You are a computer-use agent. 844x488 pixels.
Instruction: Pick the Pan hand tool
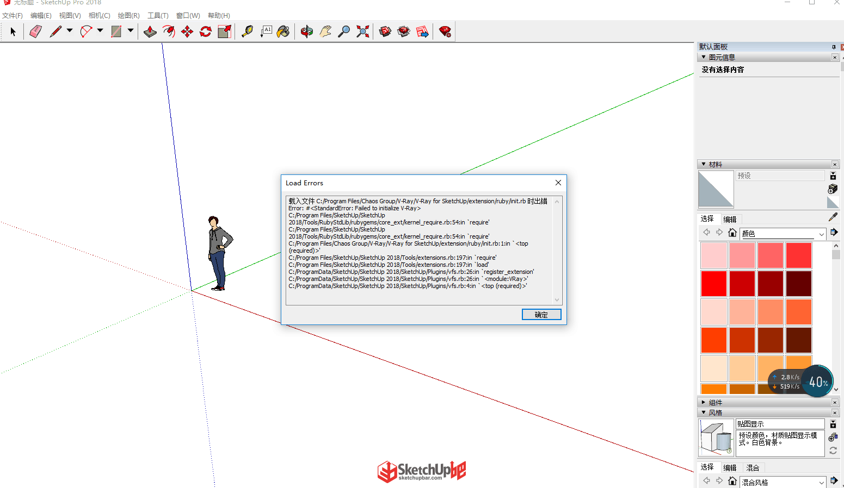coord(325,32)
